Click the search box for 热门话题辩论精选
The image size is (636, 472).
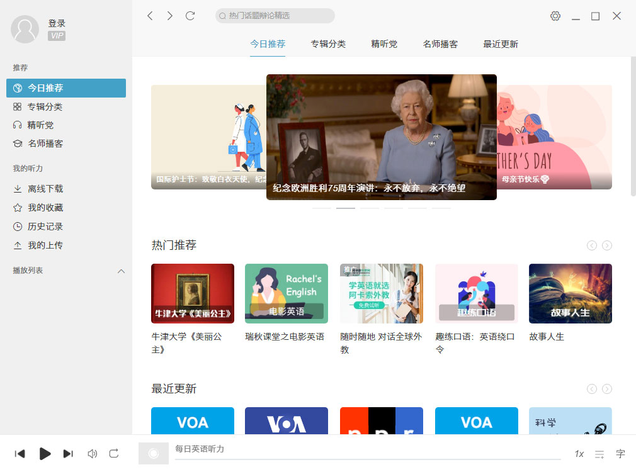274,16
